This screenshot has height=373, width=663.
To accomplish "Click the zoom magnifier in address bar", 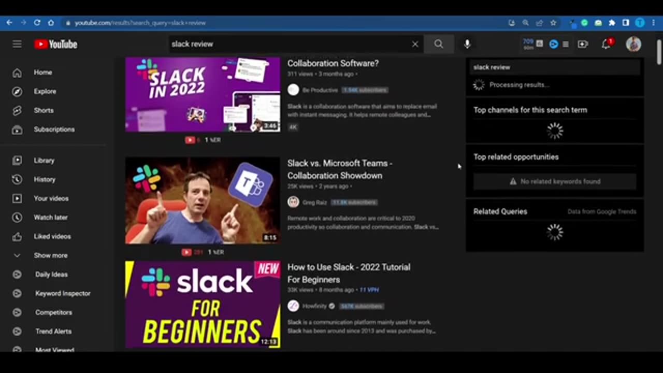I will point(526,23).
